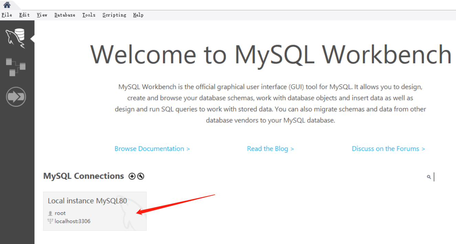The width and height of the screenshot is (456, 244).
Task: Open the Scripting menu
Action: [114, 15]
